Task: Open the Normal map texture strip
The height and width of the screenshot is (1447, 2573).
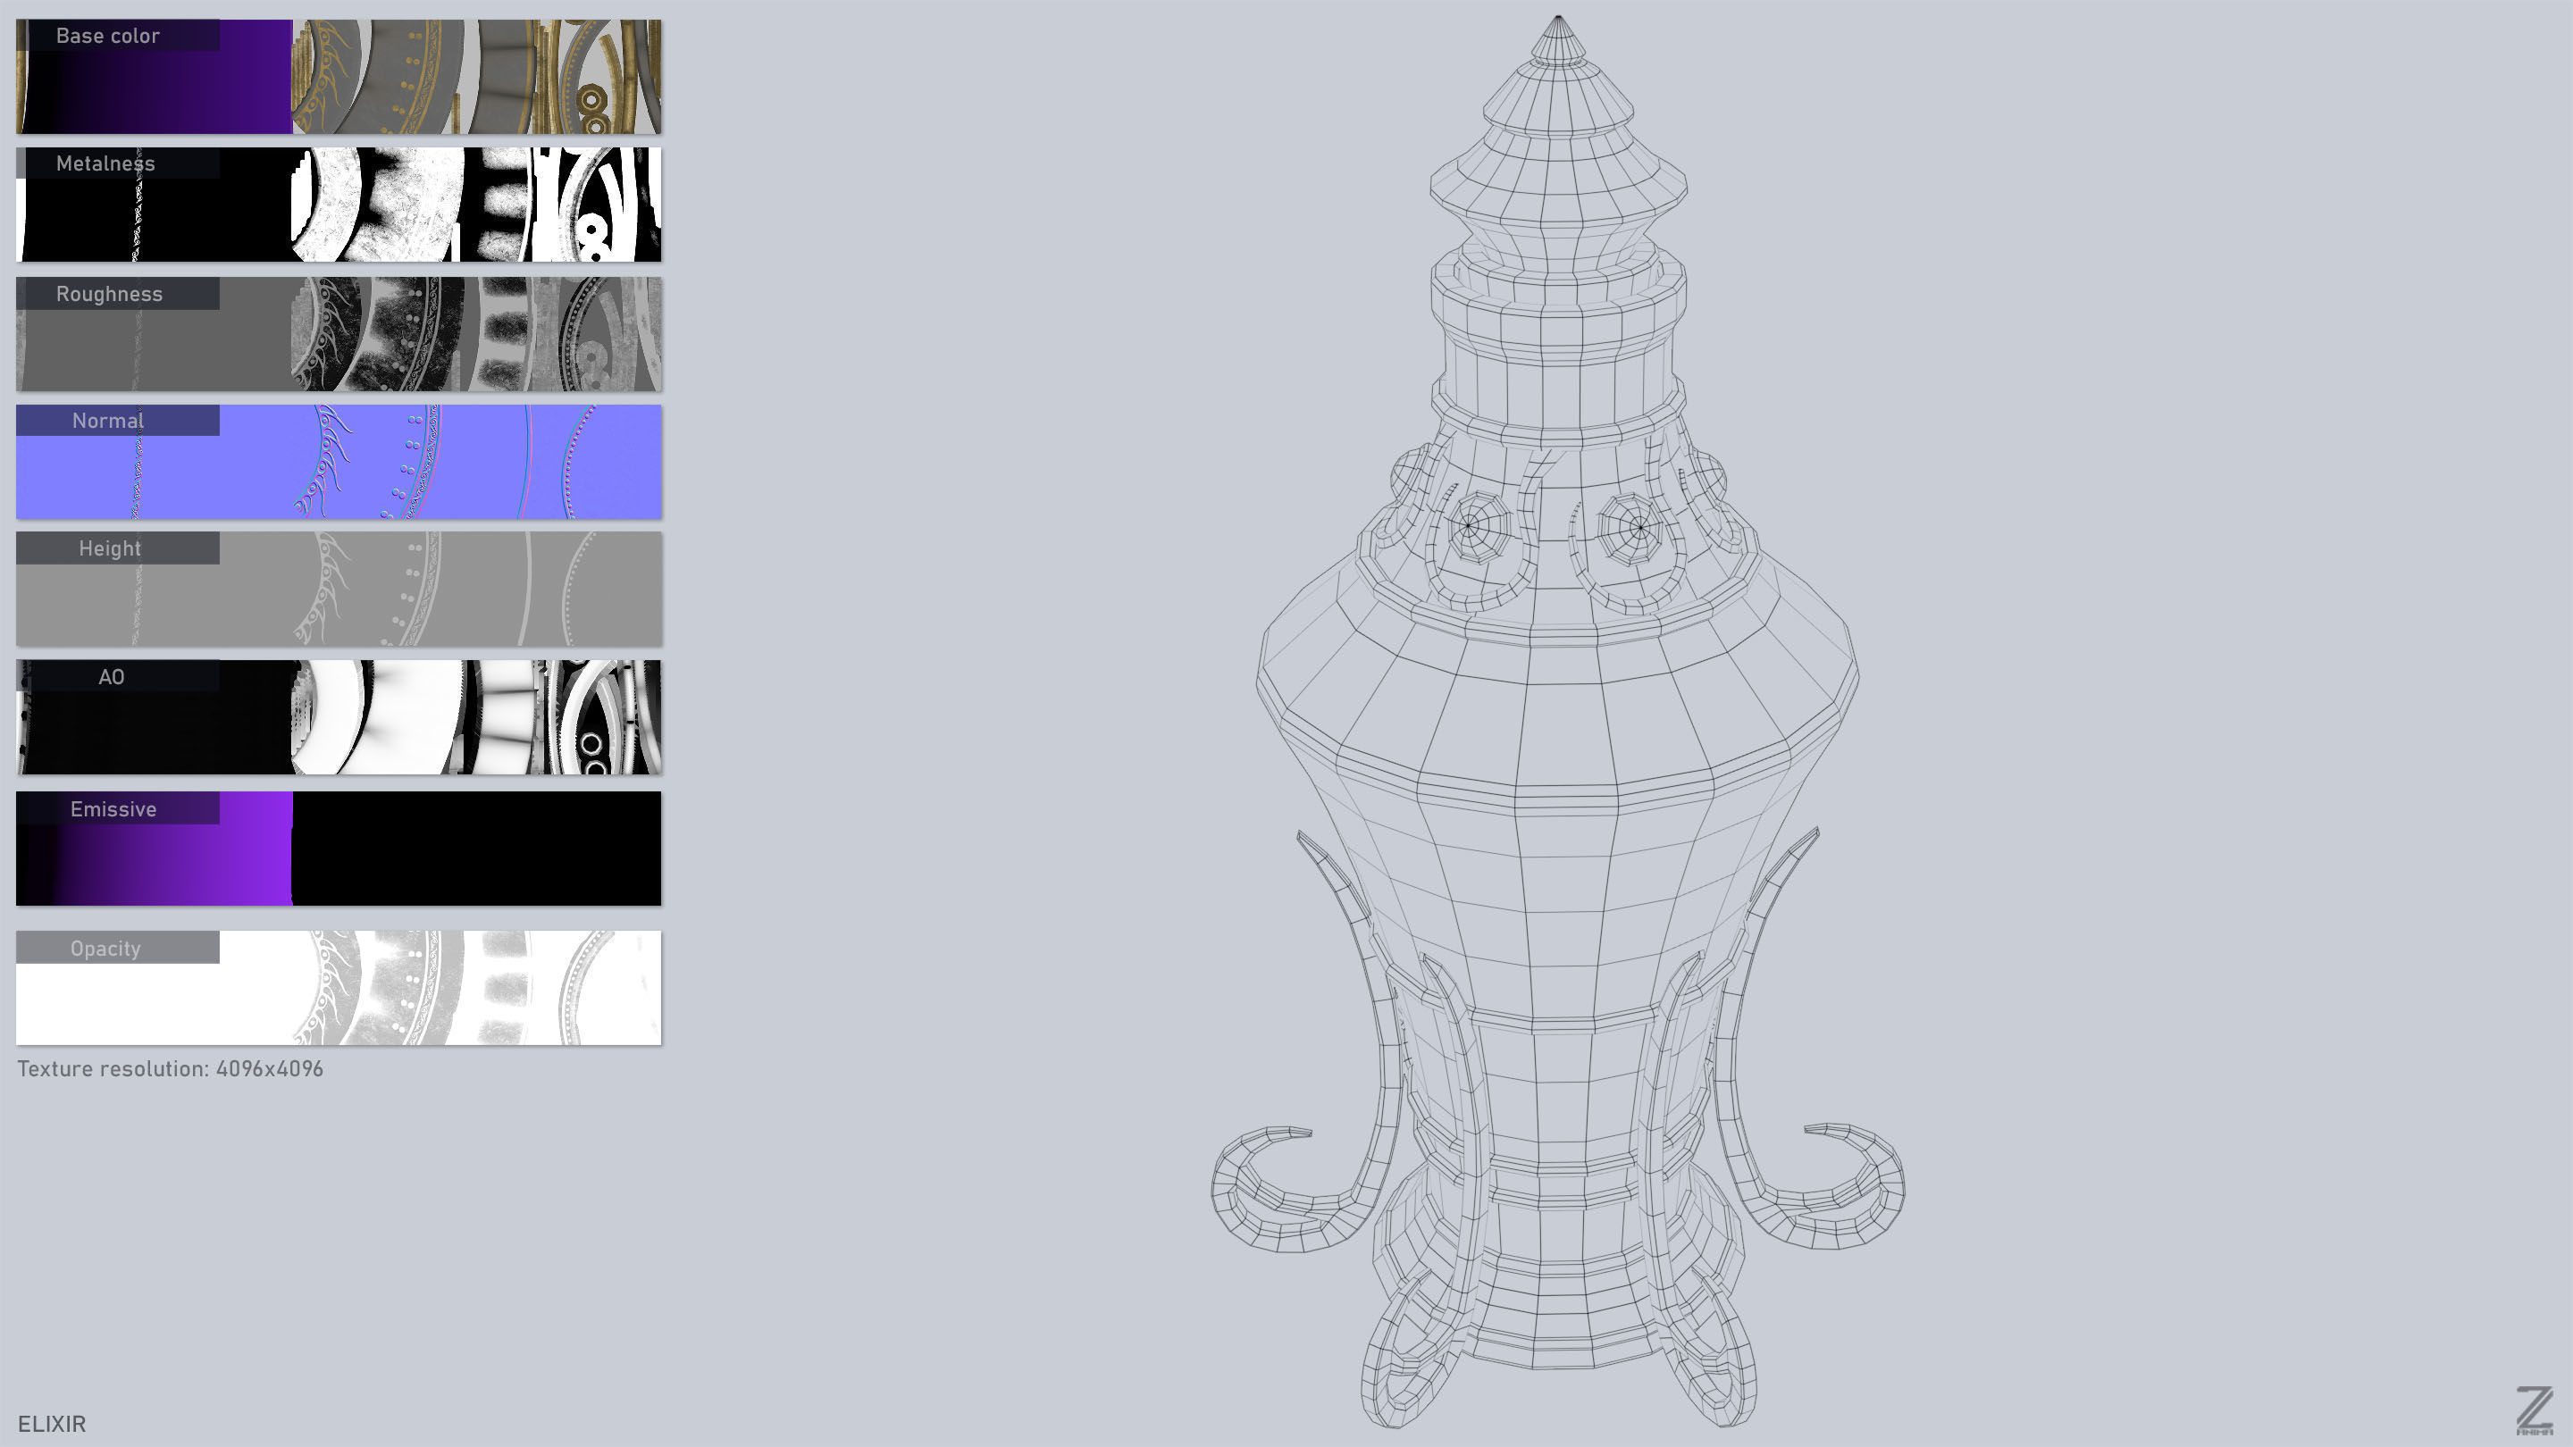Action: (339, 462)
